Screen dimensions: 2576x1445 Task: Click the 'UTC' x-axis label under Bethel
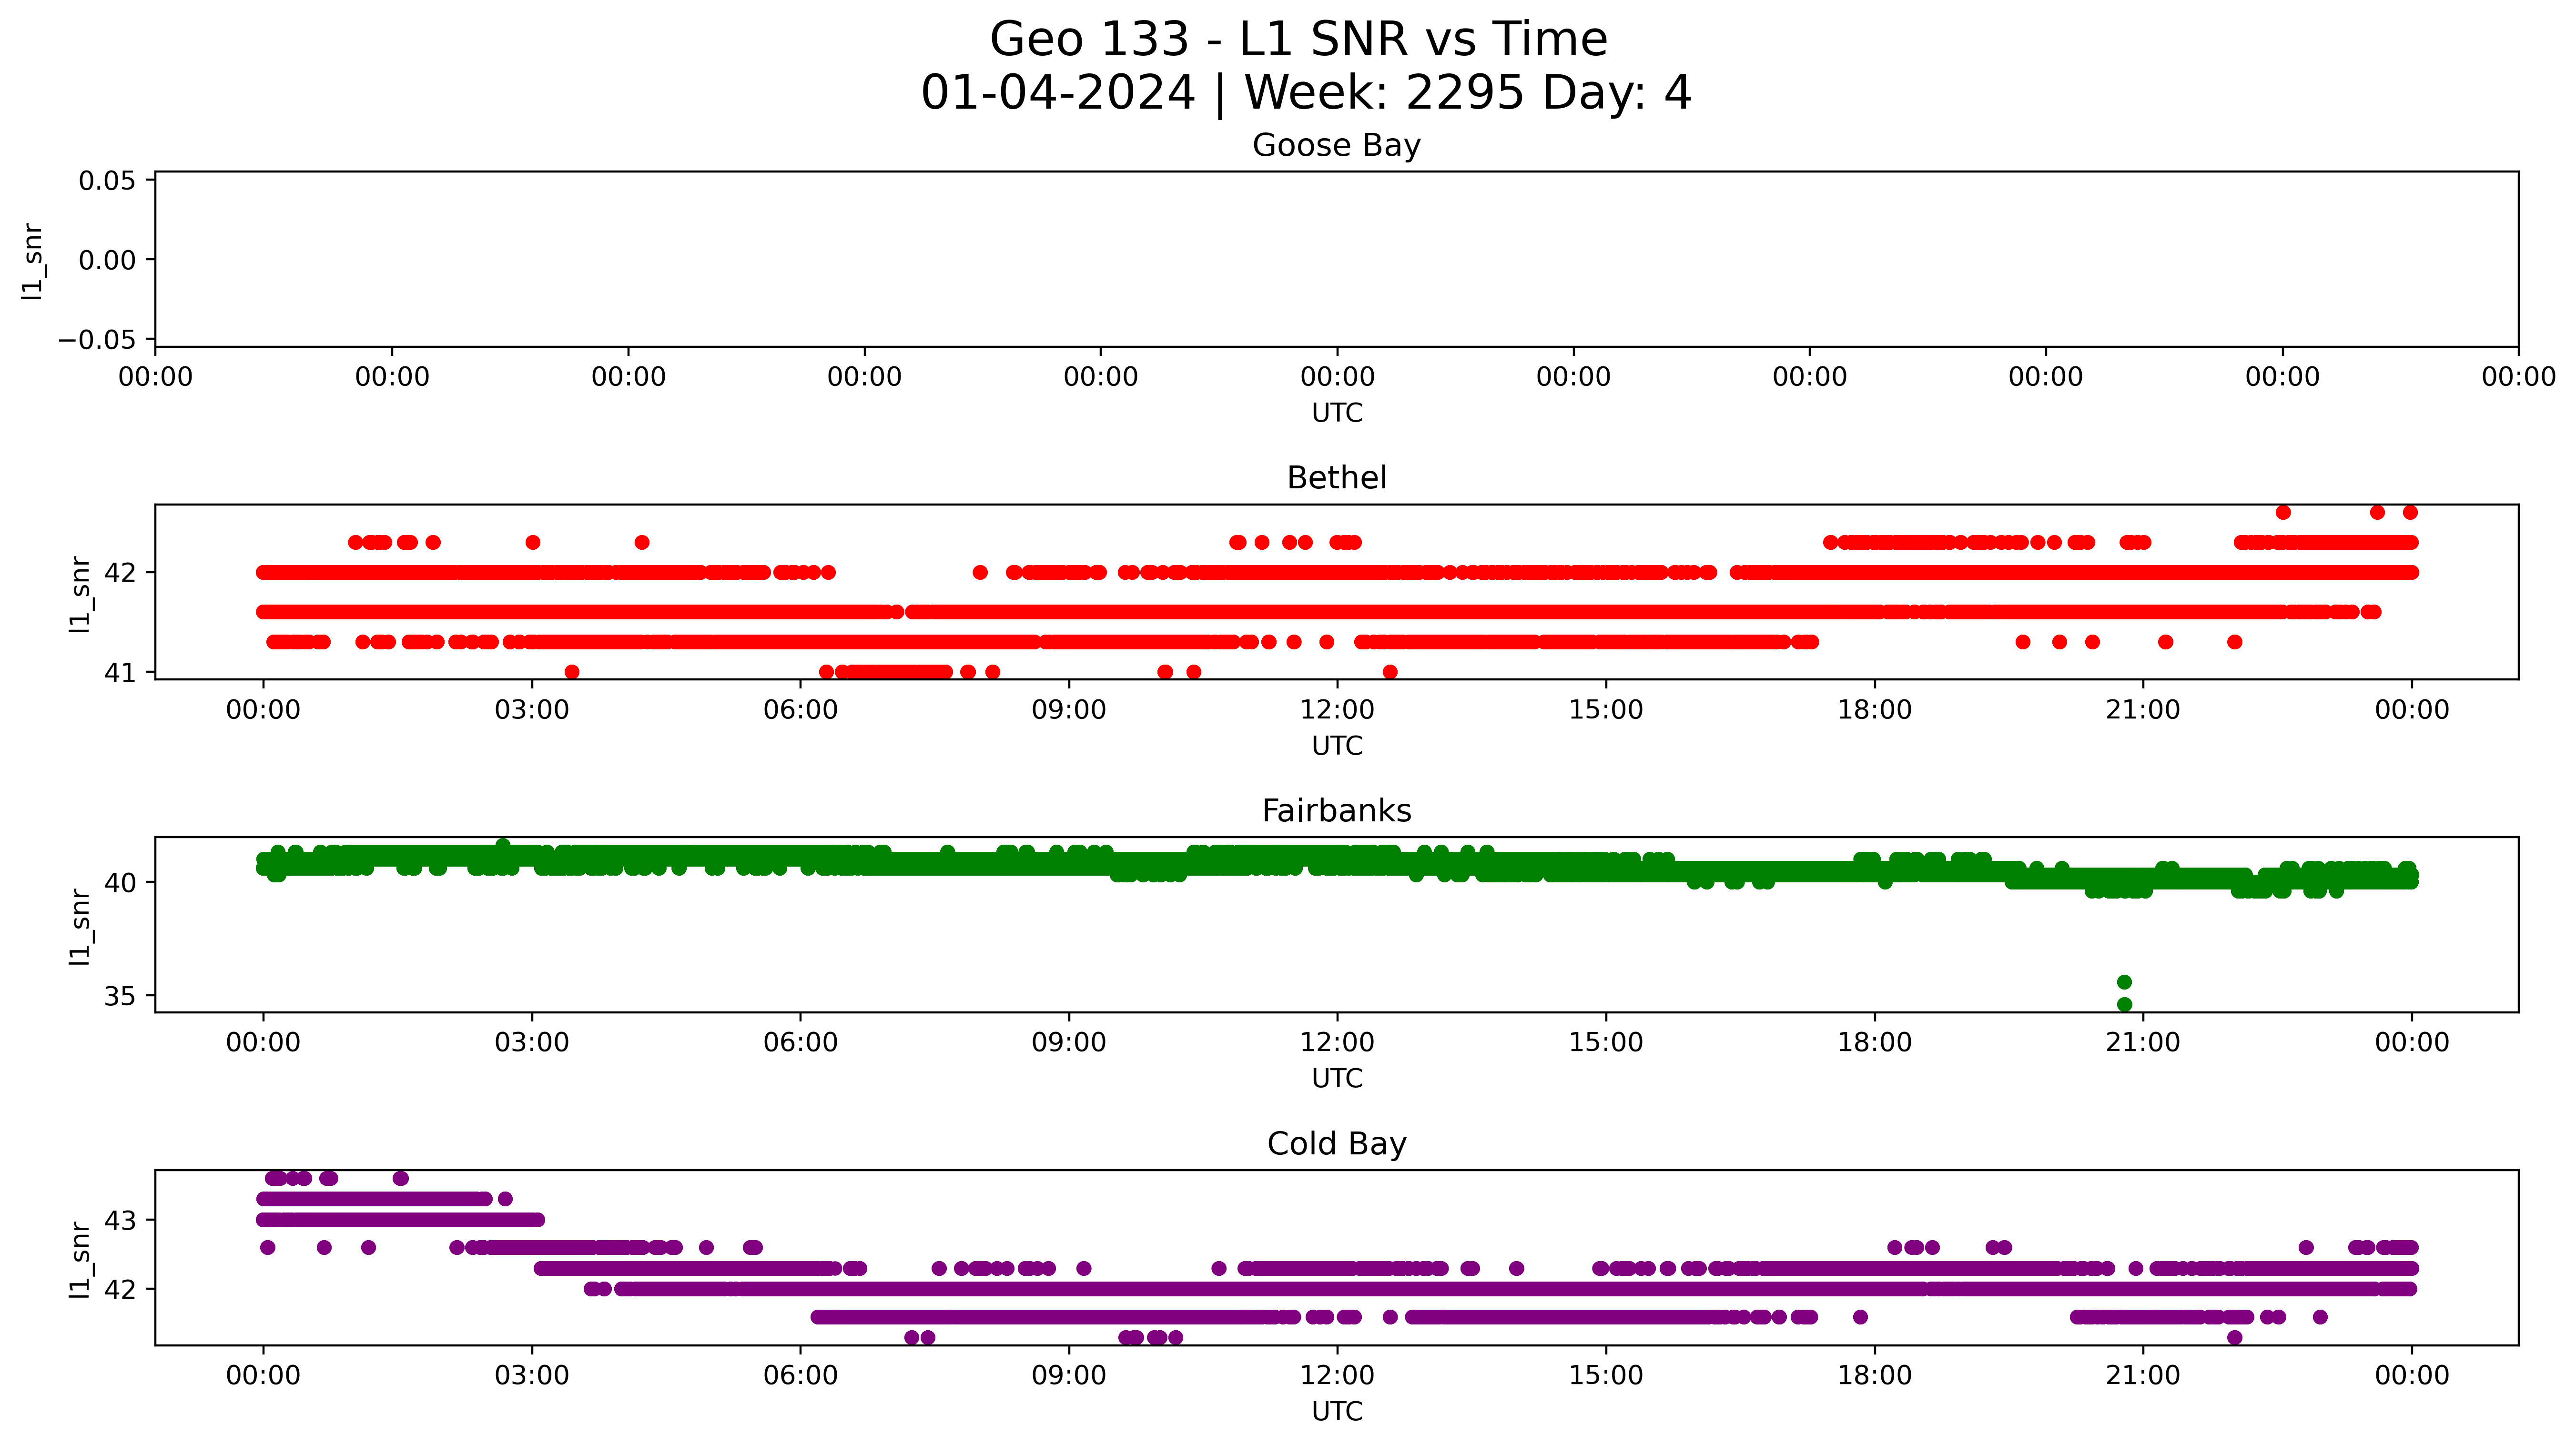[1336, 747]
